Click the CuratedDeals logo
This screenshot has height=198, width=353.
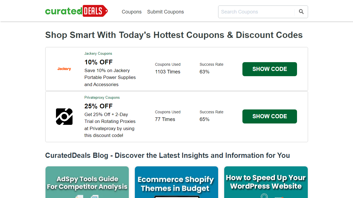76,11
